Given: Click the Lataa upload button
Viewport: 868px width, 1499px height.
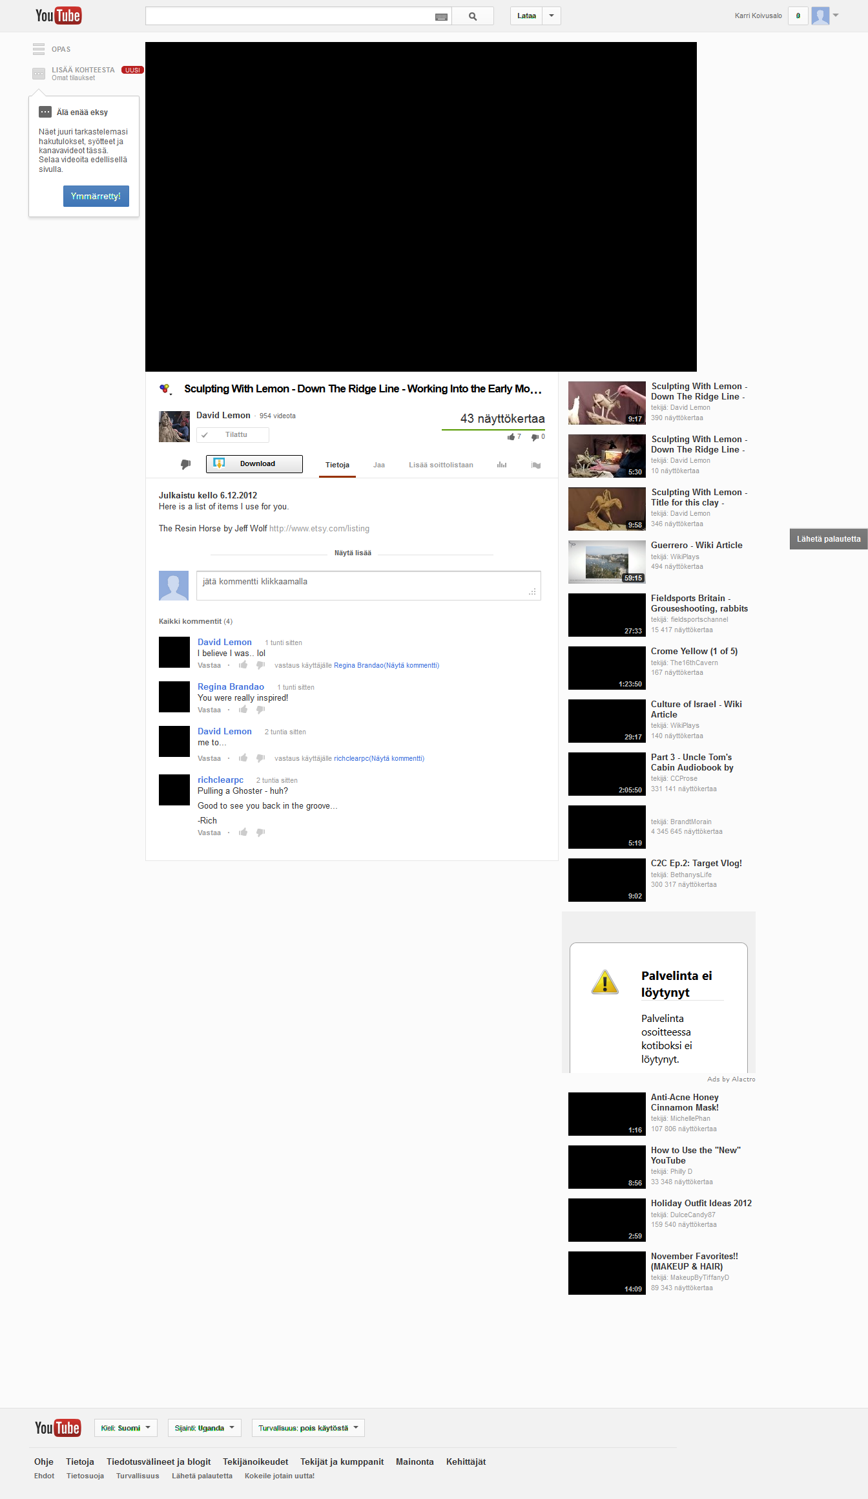Looking at the screenshot, I should [526, 16].
